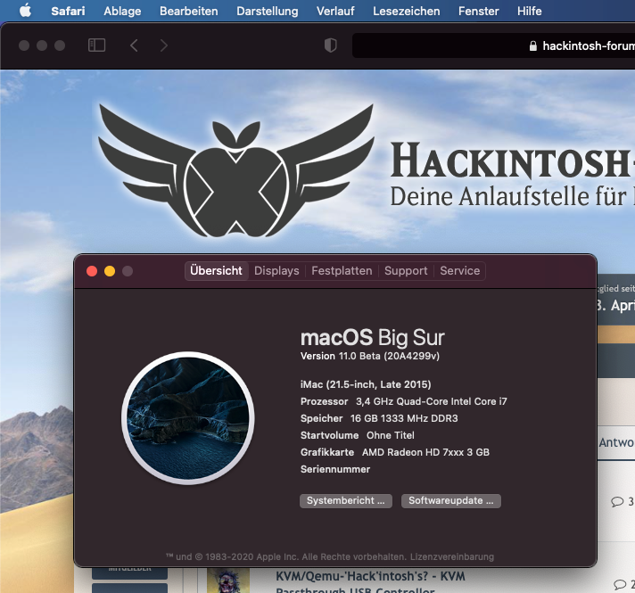The height and width of the screenshot is (593, 635).
Task: Open the Verlauf menu
Action: tap(335, 11)
